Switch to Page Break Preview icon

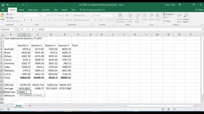pyautogui.click(x=174, y=109)
